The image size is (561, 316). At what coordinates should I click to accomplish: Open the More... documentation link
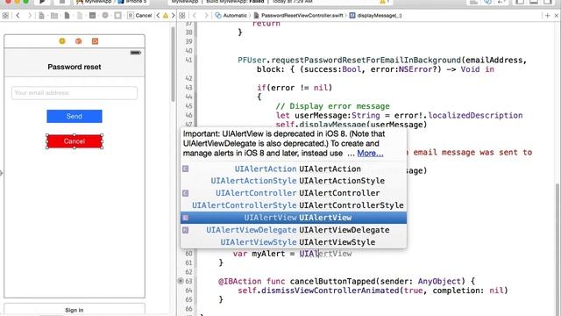tap(370, 154)
